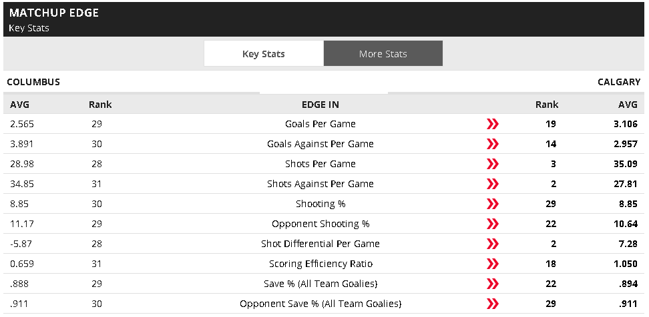This screenshot has width=649, height=317.
Task: Click the red arrows beside Goals Against Per Game
Action: click(493, 144)
